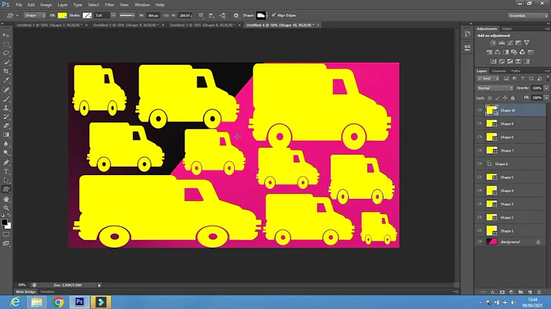This screenshot has height=309, width=551.
Task: Select the Rectangular Marquee tool
Action: [6, 44]
